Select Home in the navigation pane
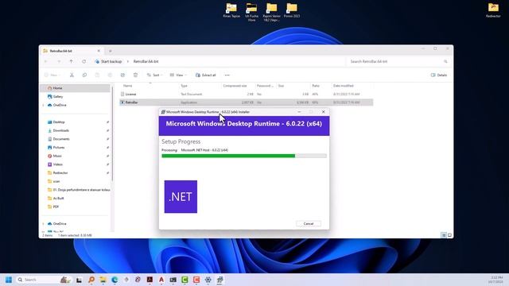The width and height of the screenshot is (509, 286). [76, 88]
